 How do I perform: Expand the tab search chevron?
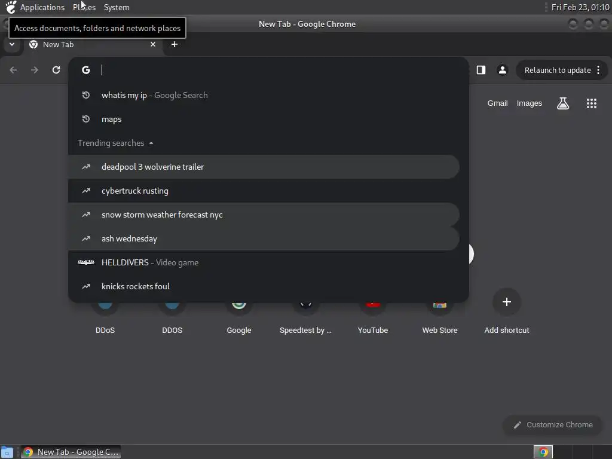point(12,44)
